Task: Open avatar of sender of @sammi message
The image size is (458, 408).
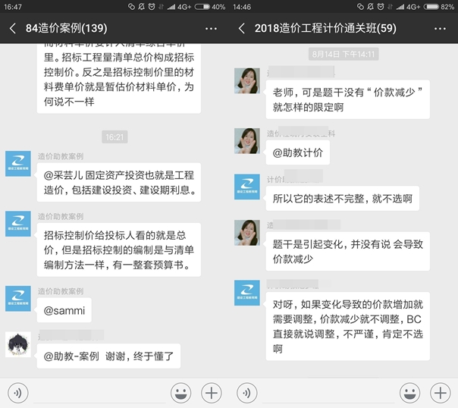Action: (x=17, y=299)
